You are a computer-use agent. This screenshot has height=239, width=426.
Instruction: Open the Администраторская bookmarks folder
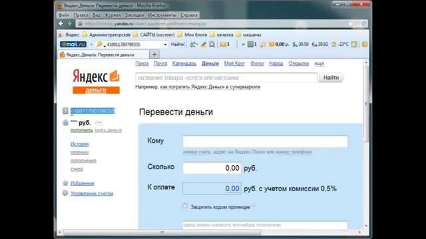click(x=106, y=35)
